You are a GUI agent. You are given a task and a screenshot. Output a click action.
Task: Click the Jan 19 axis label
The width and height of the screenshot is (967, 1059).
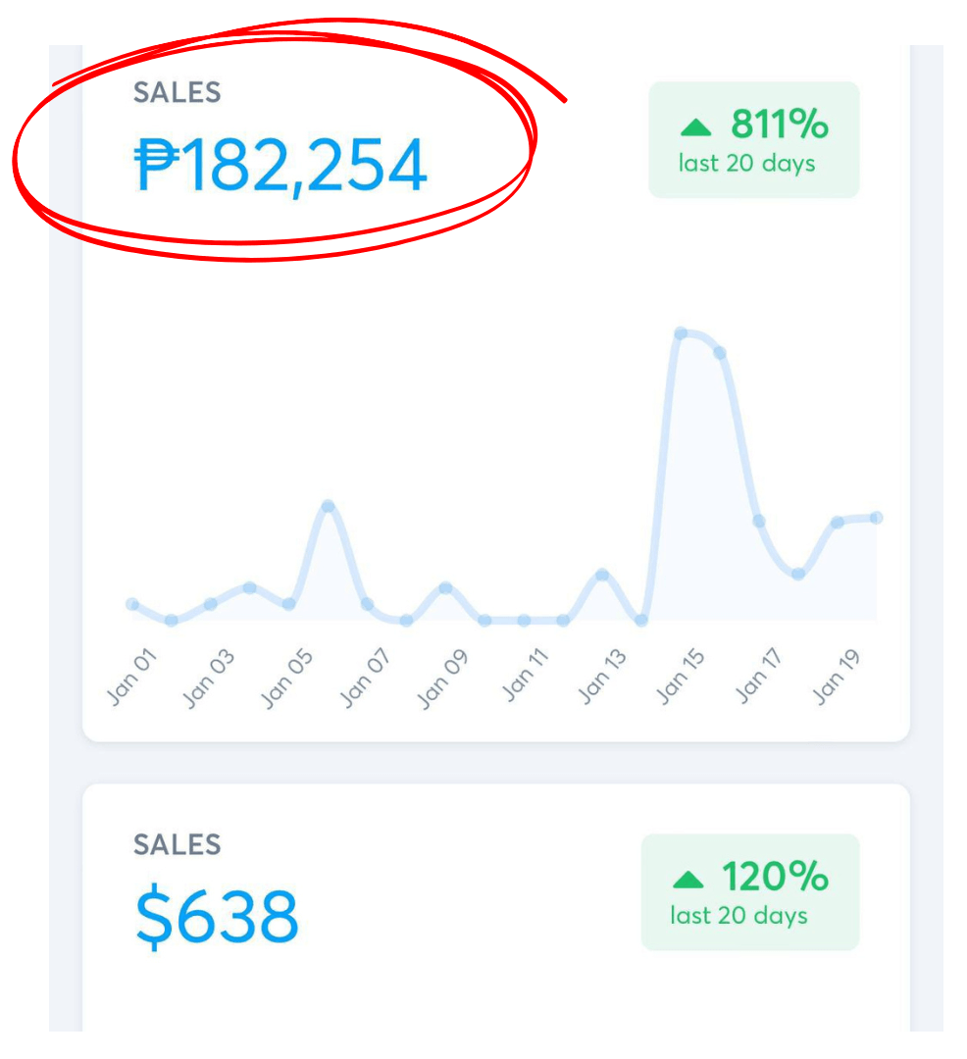point(836,677)
